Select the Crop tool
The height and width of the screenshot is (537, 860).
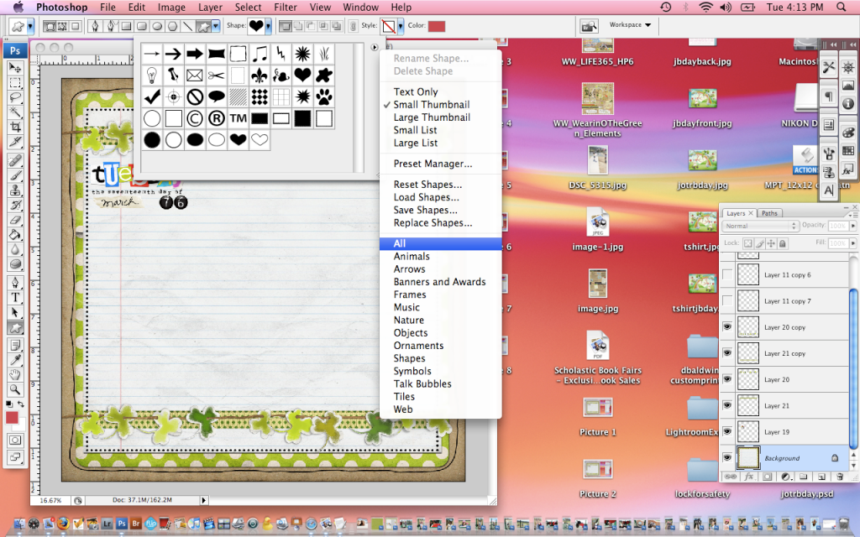click(x=15, y=128)
